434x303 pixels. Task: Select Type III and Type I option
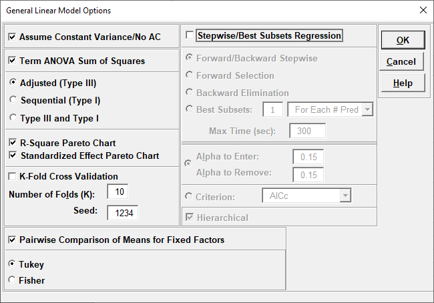[13, 118]
